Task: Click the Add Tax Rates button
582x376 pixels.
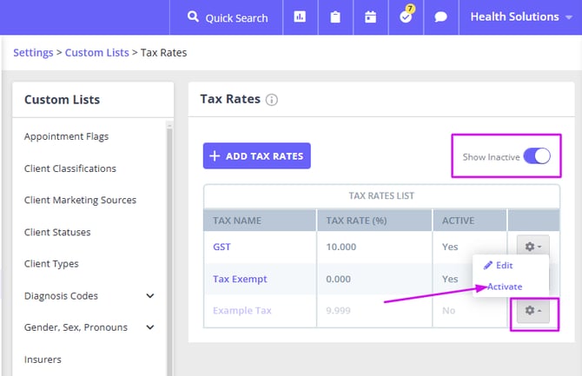Action: (x=256, y=156)
